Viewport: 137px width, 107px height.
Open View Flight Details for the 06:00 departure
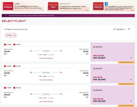coord(46,102)
